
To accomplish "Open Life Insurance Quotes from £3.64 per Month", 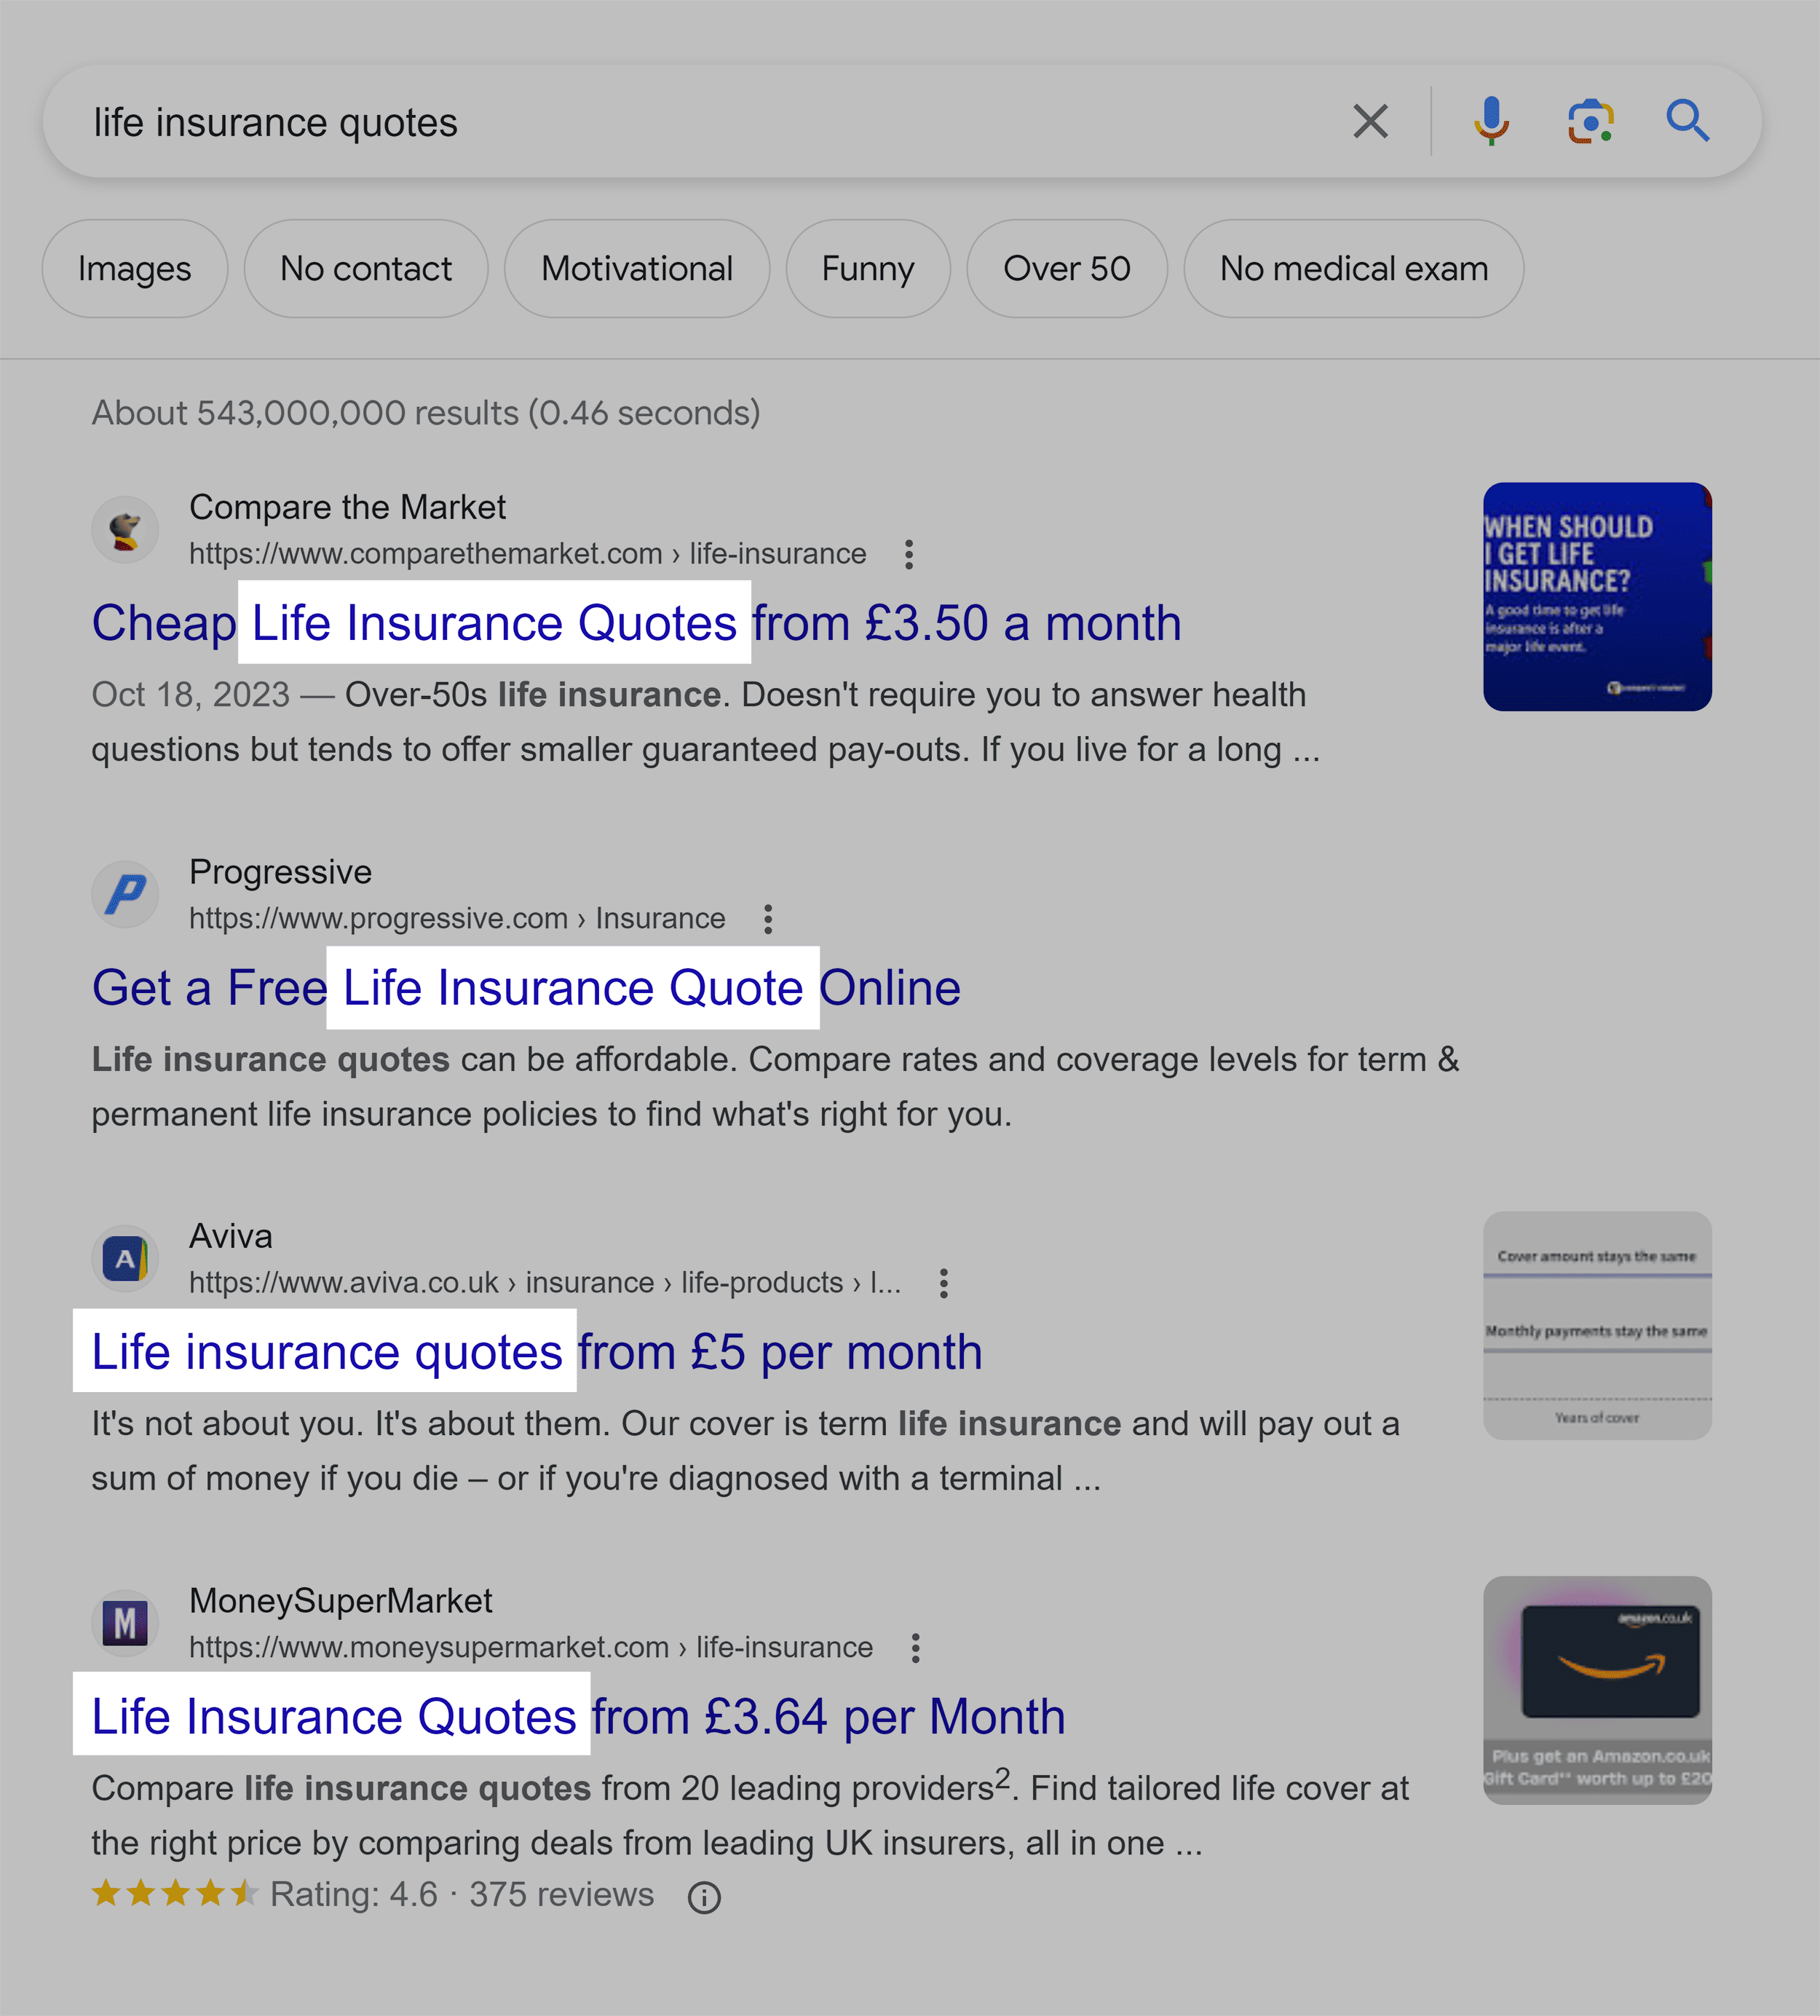I will click(x=578, y=1717).
